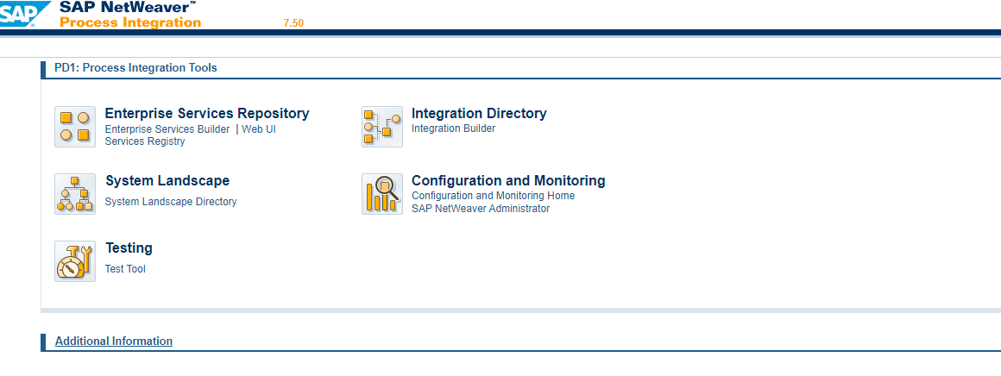1001x376 pixels.
Task: Open SAP NetWeaver Administrator link
Action: pyautogui.click(x=481, y=209)
